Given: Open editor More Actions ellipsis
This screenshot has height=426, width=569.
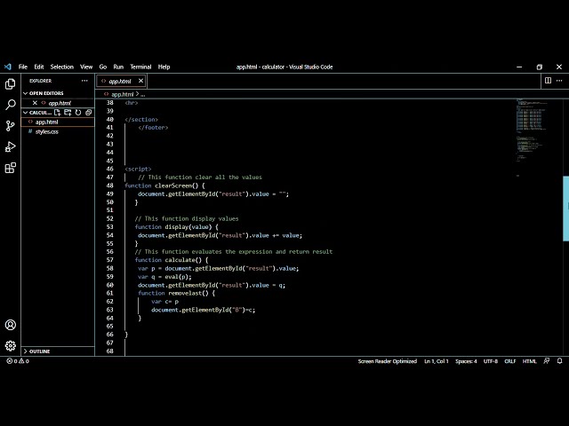Looking at the screenshot, I should click(559, 81).
